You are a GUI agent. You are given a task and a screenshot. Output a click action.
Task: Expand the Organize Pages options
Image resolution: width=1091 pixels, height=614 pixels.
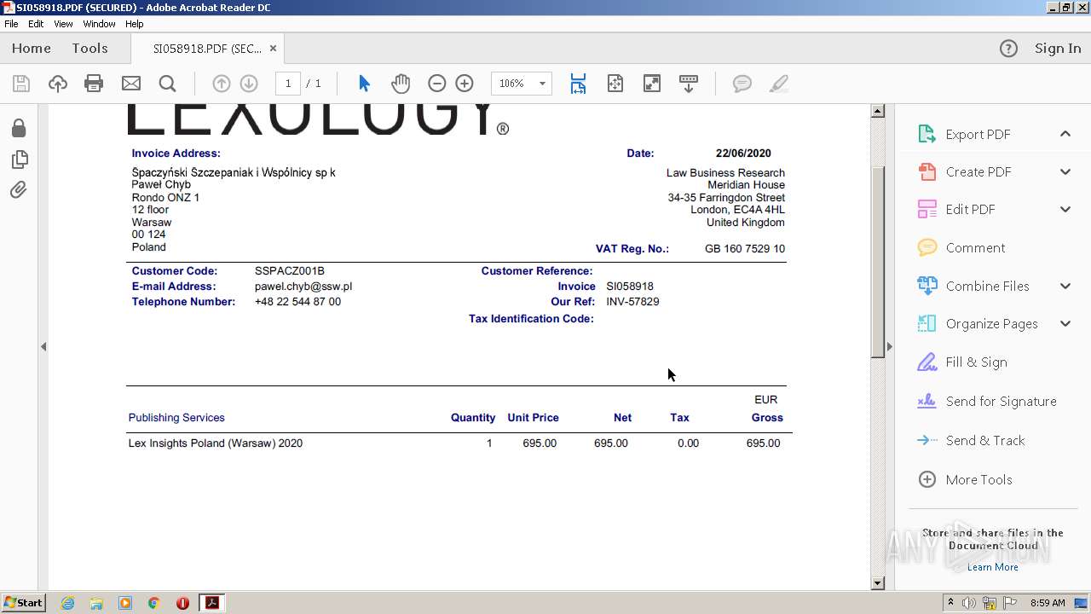point(1065,323)
